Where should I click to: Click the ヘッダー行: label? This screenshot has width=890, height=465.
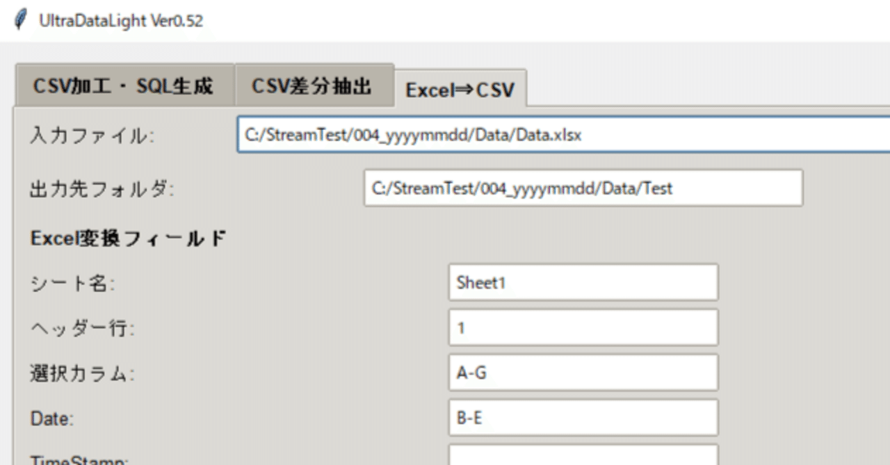83,328
